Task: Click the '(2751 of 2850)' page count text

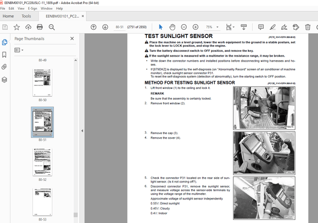Action: coord(137,27)
